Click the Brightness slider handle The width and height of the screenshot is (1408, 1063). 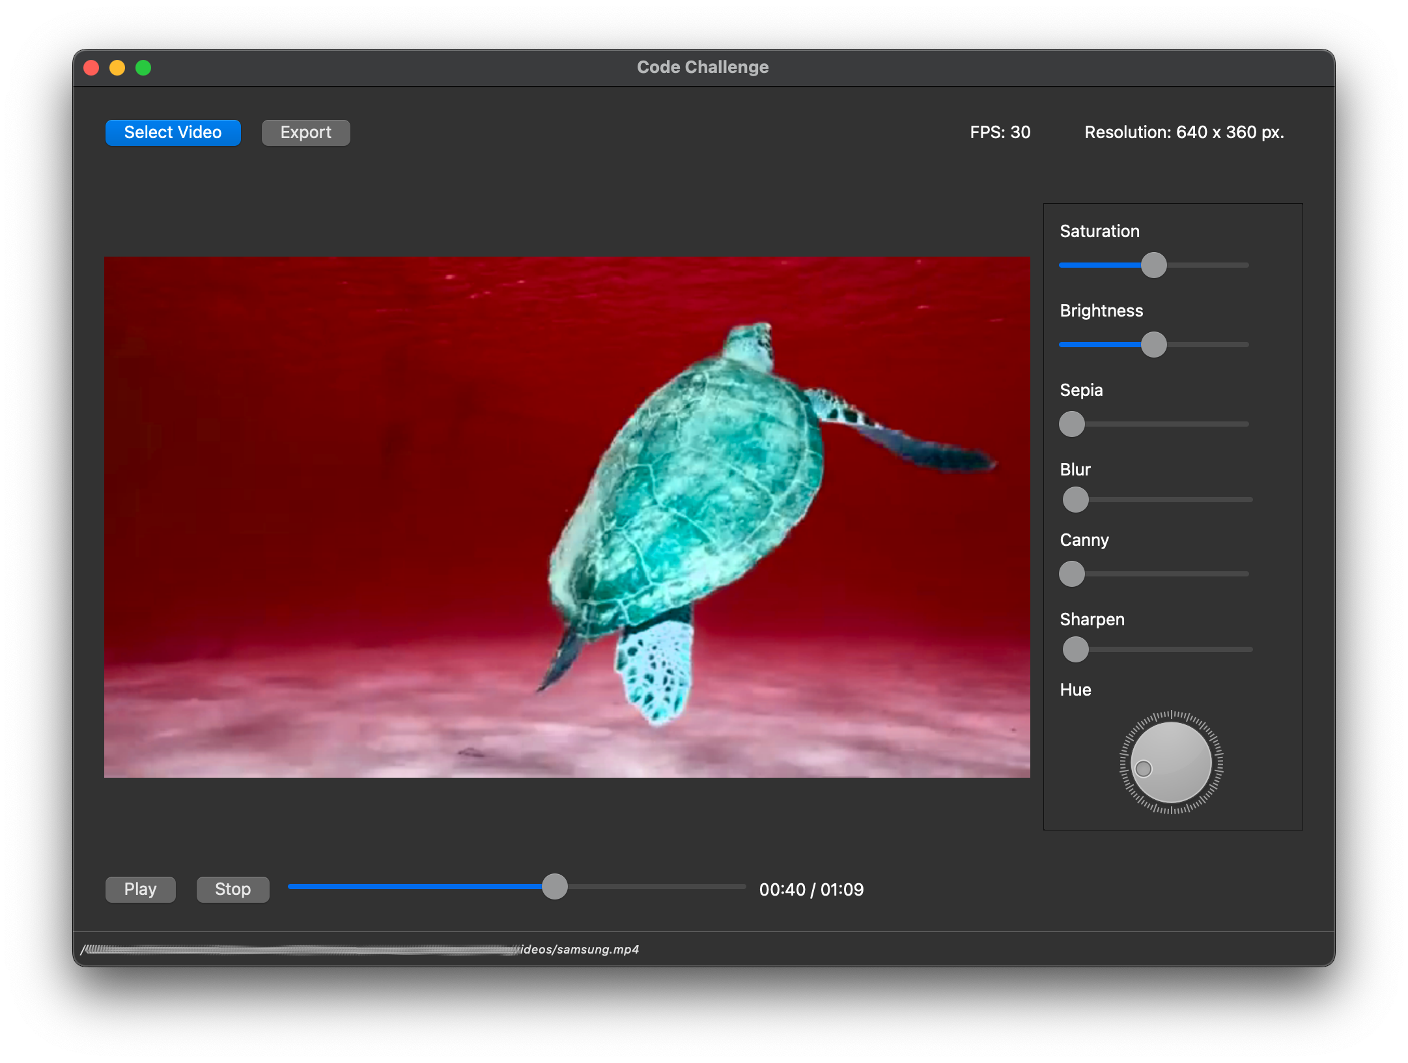click(1153, 345)
